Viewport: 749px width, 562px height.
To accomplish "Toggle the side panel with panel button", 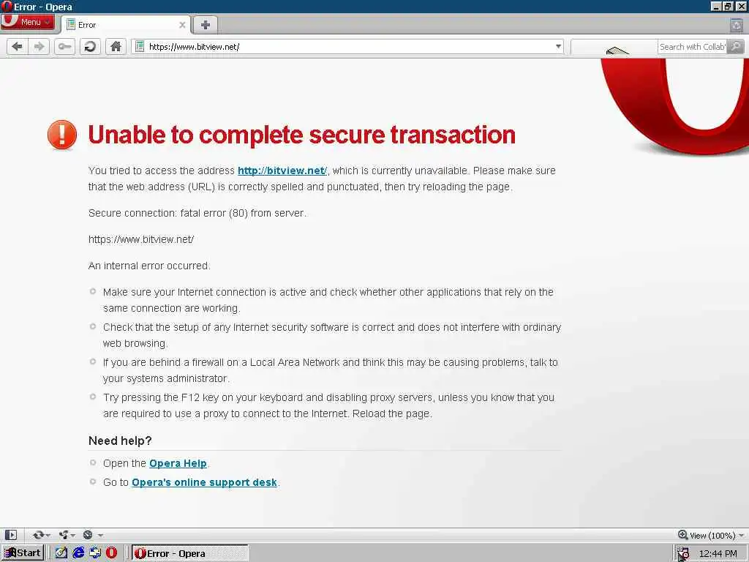I will [x=11, y=535].
